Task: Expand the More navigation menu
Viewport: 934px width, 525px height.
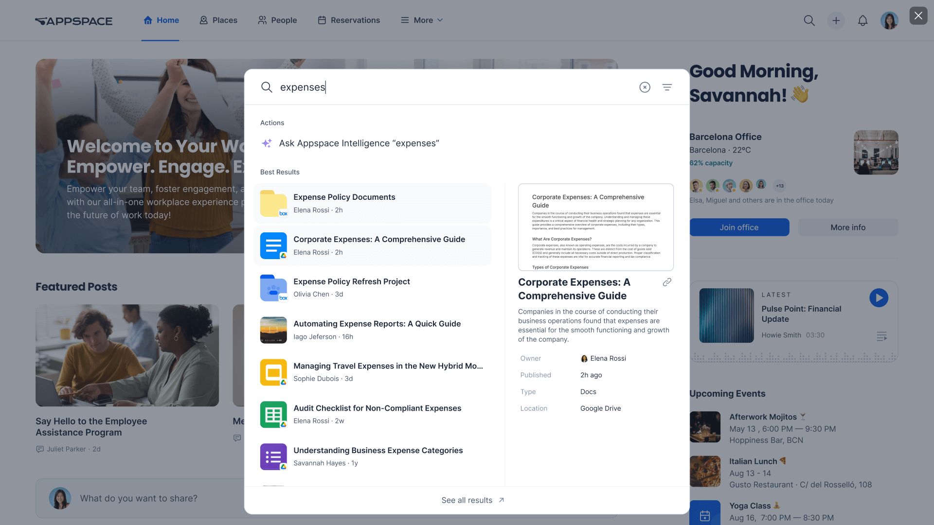Action: (x=421, y=20)
